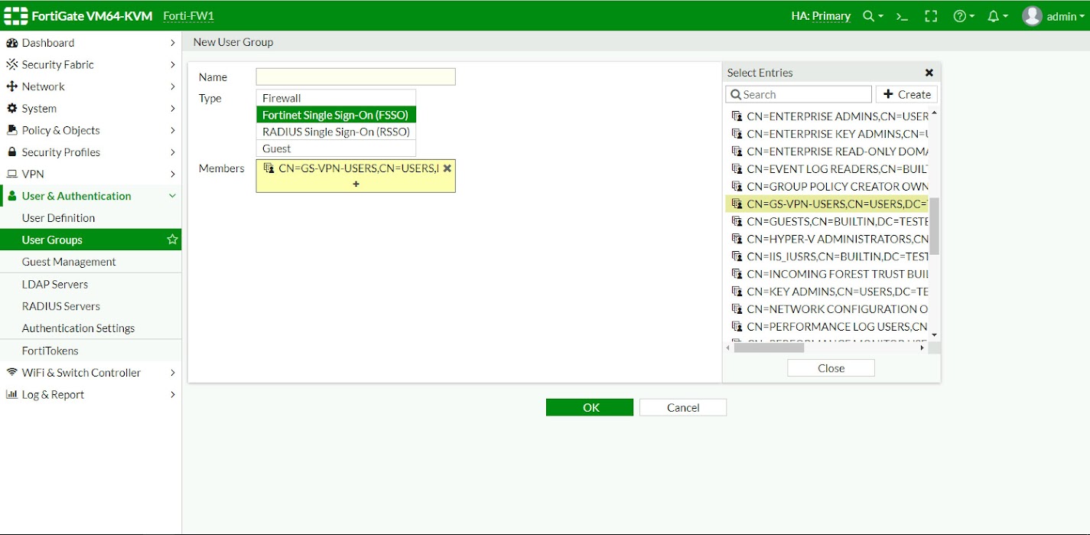Open the CLI console icon

tap(902, 16)
